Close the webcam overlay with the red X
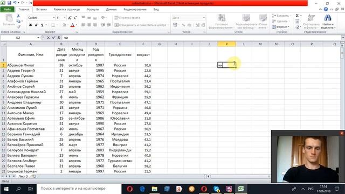 342,133
